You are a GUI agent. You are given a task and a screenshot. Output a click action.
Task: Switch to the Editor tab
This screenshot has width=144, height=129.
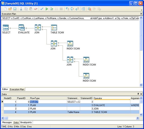pos(5,89)
